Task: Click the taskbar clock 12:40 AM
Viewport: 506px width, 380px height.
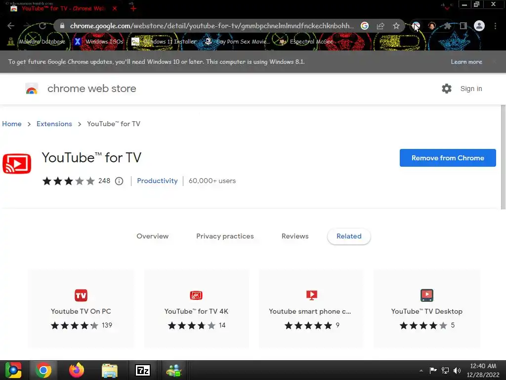Action: [x=483, y=366]
